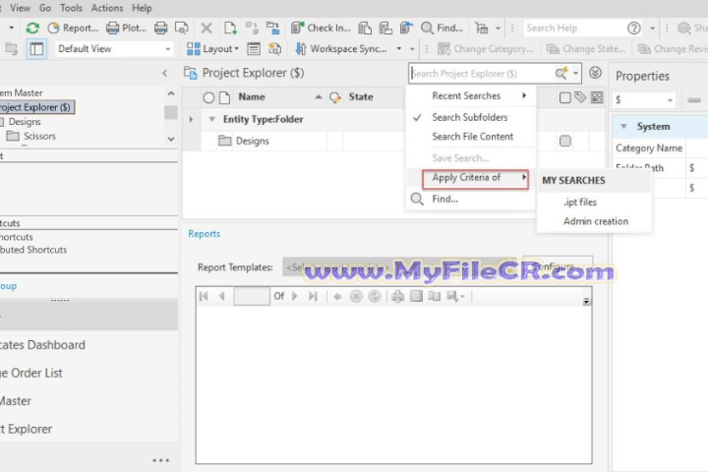708x472 pixels.
Task: Click the Reports link
Action: coord(205,233)
